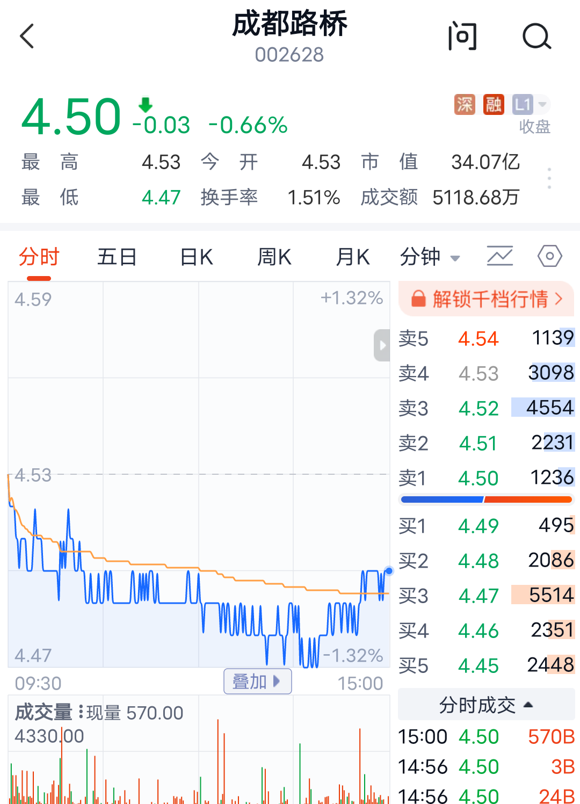Screen dimensions: 580x804
Task: Open the vertical three-dot overflow menu
Action: pos(549,177)
